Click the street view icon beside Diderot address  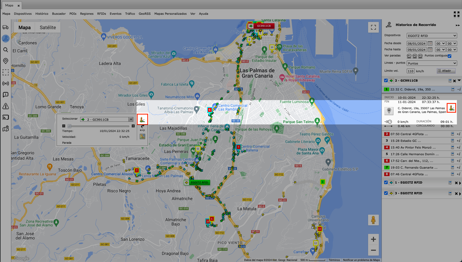click(x=452, y=108)
